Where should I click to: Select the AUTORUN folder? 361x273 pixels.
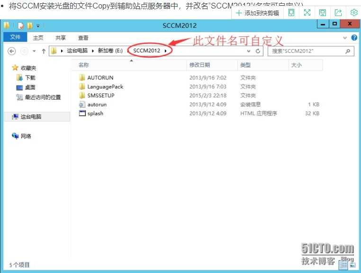point(100,77)
